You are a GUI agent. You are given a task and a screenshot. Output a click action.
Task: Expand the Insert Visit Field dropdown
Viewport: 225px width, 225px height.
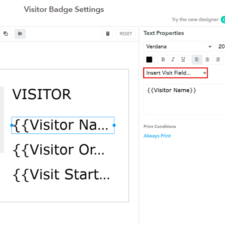(175, 73)
